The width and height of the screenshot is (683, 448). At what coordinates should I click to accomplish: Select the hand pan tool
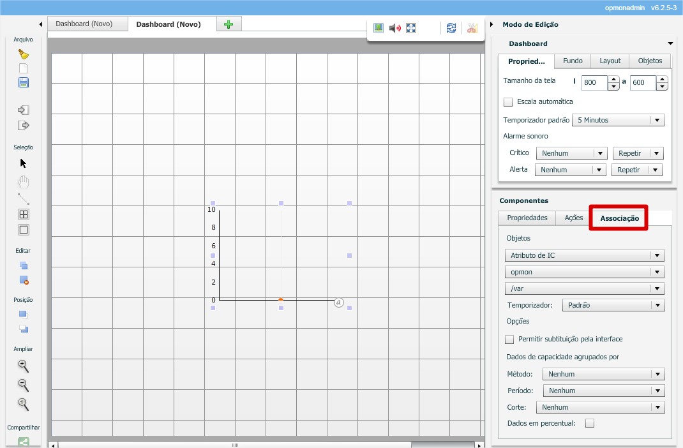click(24, 181)
